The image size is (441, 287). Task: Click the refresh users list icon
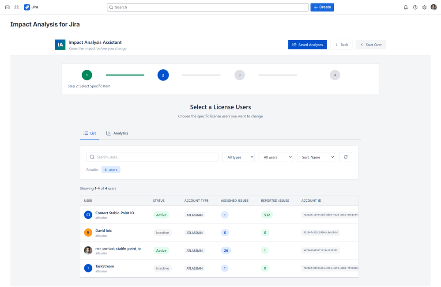[x=346, y=157]
